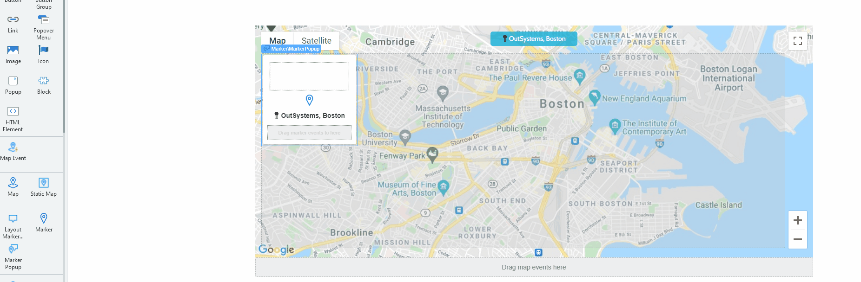Click the Castle Island label
The height and width of the screenshot is (282, 861).
pos(719,205)
